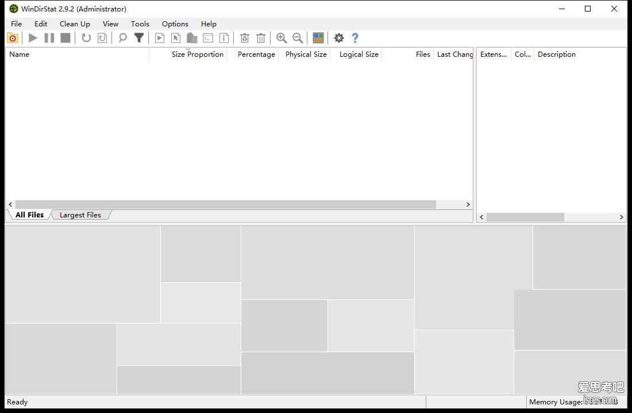Viewport: 632px width, 413px height.
Task: Click the Open folder scan icon
Action: 13,38
